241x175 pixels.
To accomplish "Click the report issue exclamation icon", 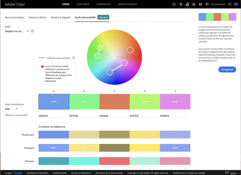I will click(x=200, y=4).
